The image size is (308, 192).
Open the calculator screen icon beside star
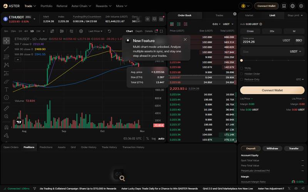pyautogui.click(x=154, y=19)
